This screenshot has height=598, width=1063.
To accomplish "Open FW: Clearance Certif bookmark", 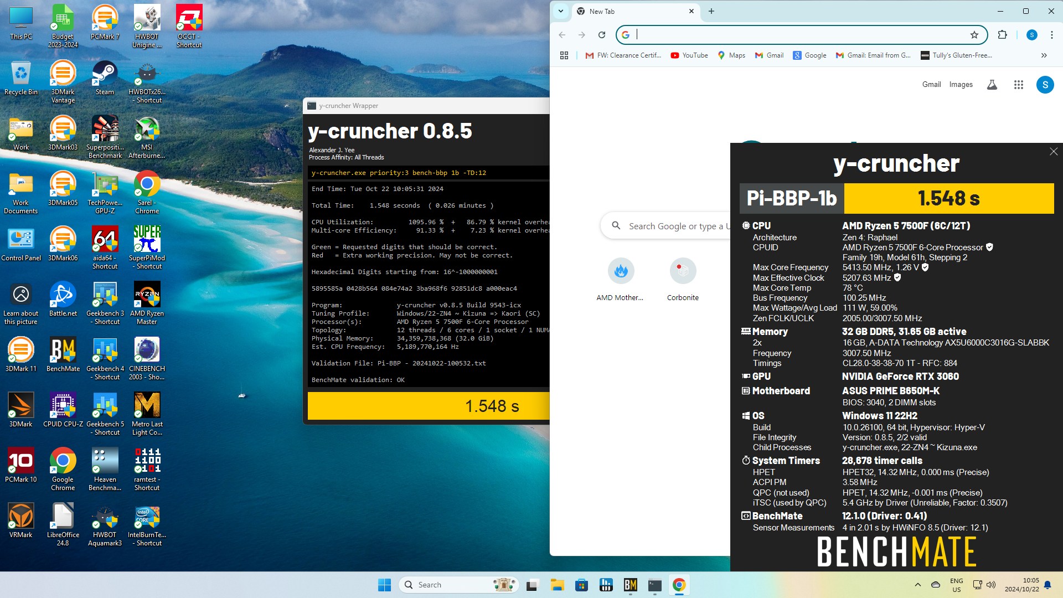I will pyautogui.click(x=623, y=55).
